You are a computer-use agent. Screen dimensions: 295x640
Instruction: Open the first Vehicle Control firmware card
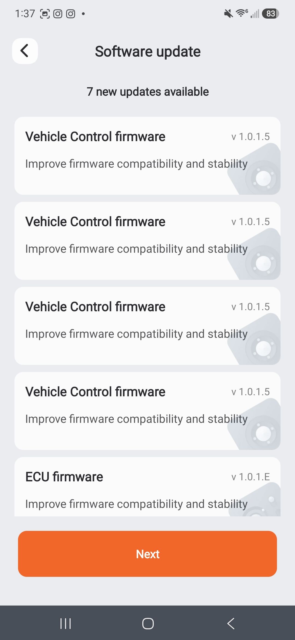click(x=147, y=156)
